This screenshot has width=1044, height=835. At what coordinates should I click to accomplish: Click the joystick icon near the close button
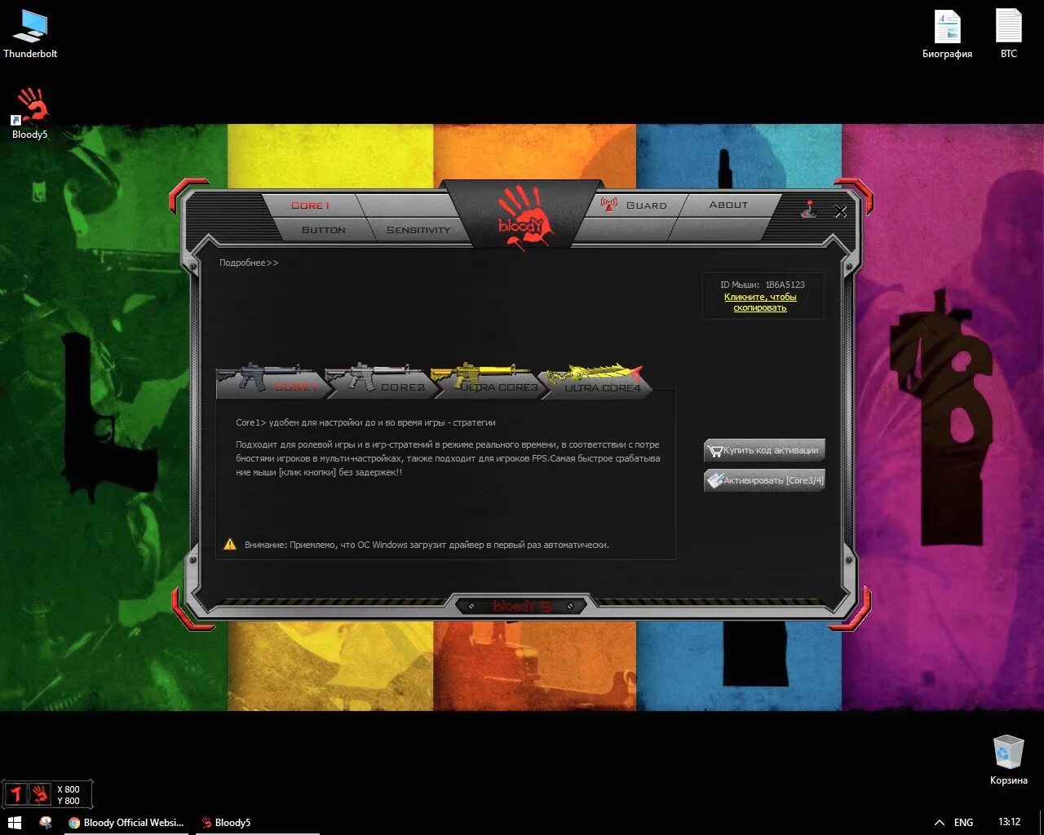point(808,210)
